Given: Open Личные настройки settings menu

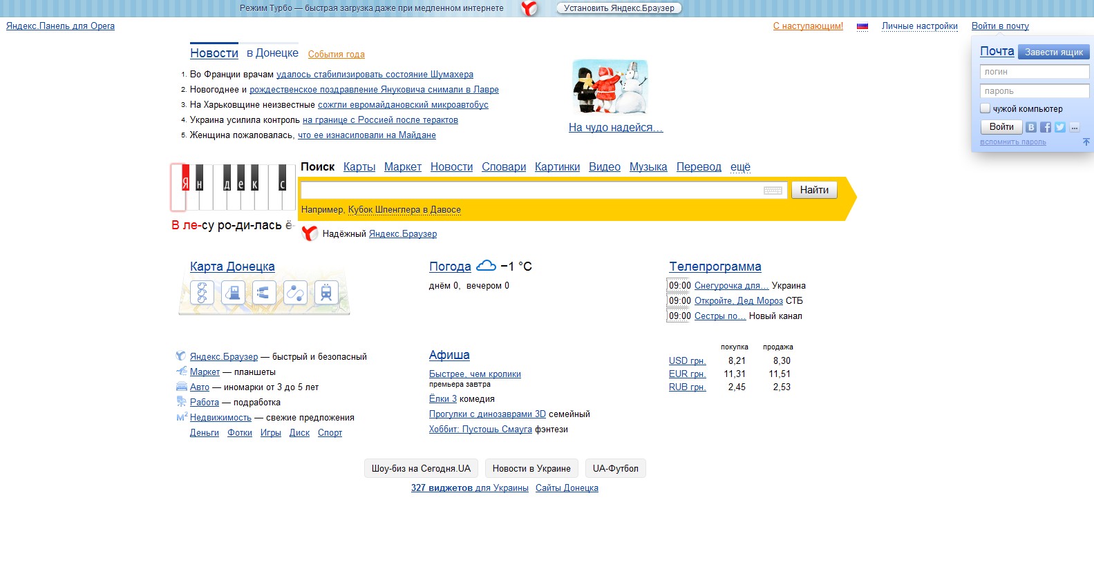Looking at the screenshot, I should point(919,26).
